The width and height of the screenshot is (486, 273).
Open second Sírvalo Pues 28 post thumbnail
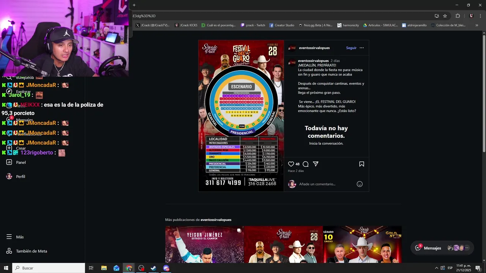point(283,245)
